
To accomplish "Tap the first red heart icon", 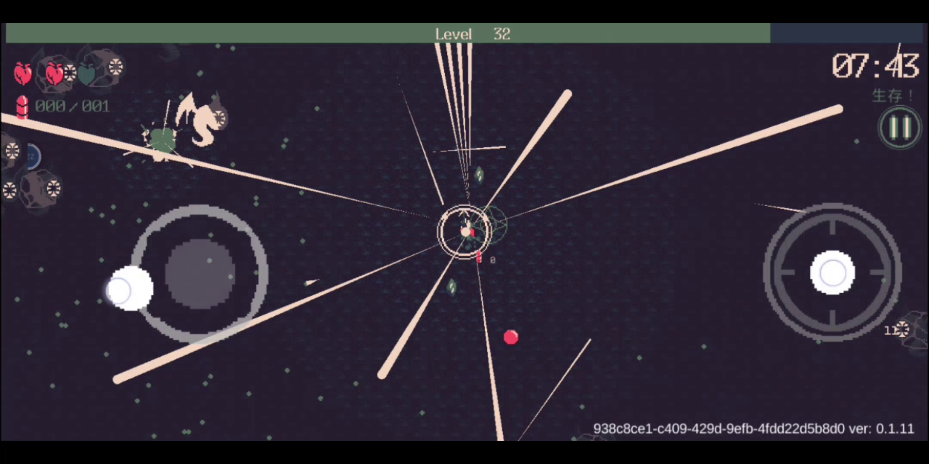I will [x=23, y=73].
